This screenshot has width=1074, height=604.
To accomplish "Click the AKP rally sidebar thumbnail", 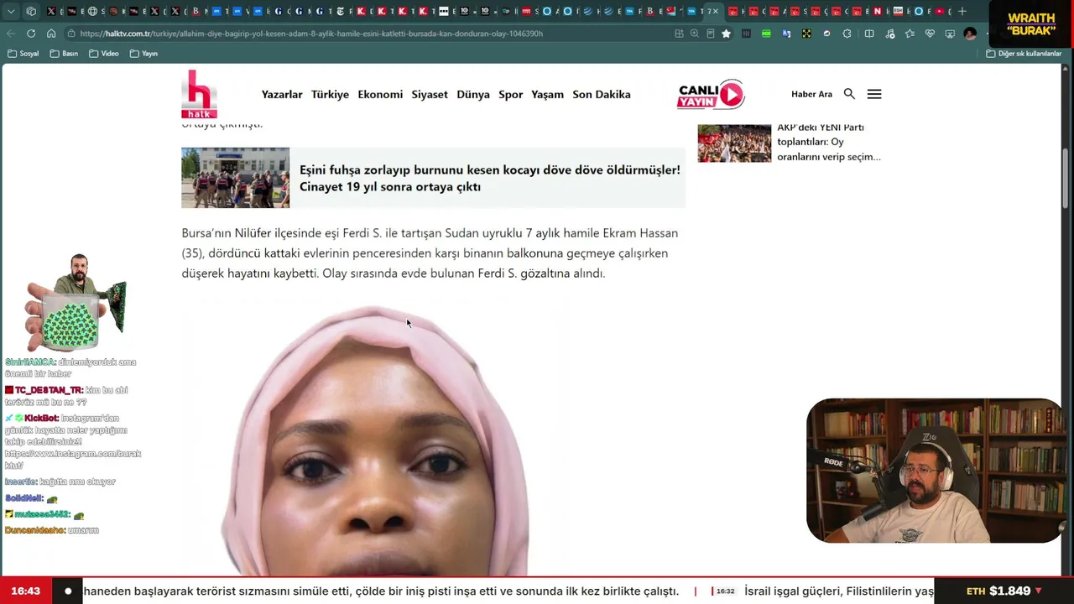I will [734, 143].
